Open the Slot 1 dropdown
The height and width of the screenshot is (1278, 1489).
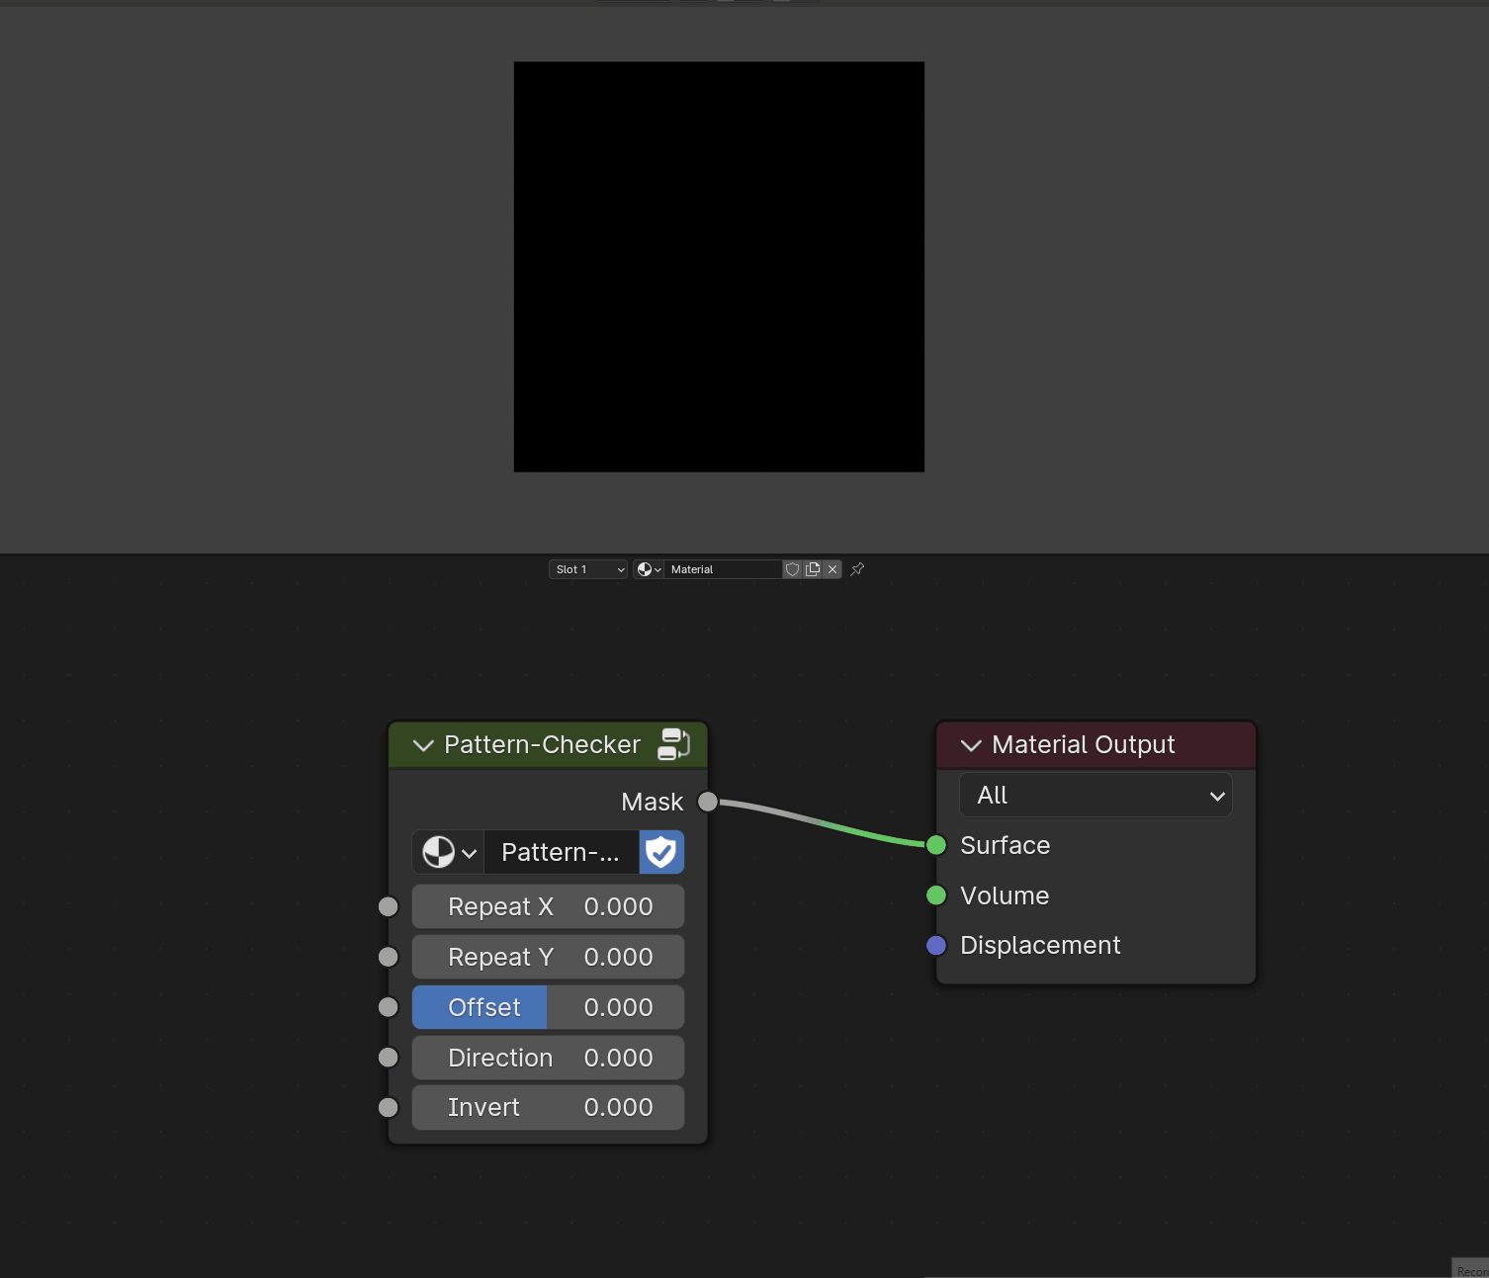coord(587,568)
